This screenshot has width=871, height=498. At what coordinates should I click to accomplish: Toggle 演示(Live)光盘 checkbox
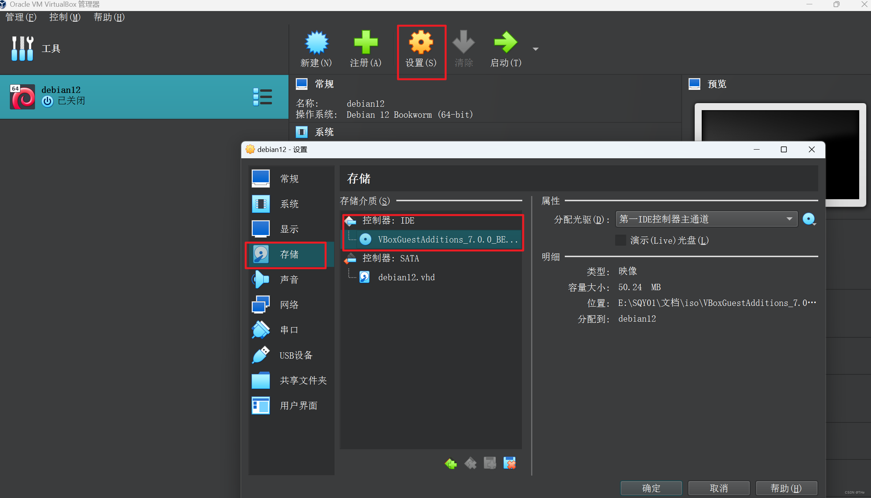[x=621, y=240]
